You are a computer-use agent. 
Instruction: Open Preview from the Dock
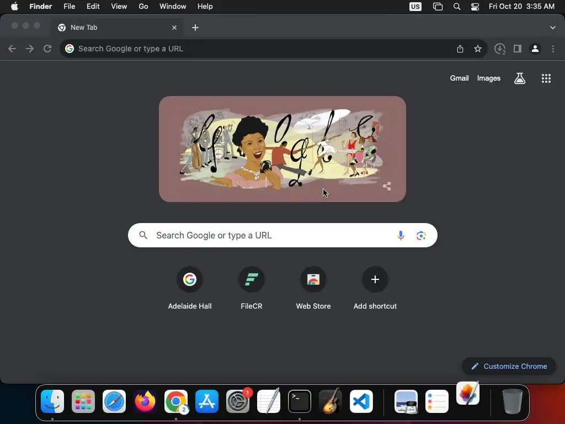tap(406, 401)
